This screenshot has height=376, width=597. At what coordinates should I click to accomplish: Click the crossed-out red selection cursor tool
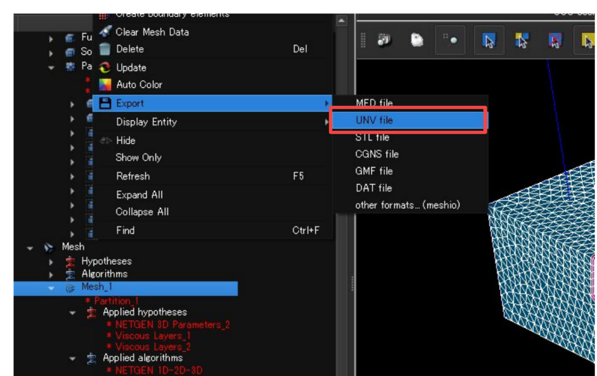[554, 41]
